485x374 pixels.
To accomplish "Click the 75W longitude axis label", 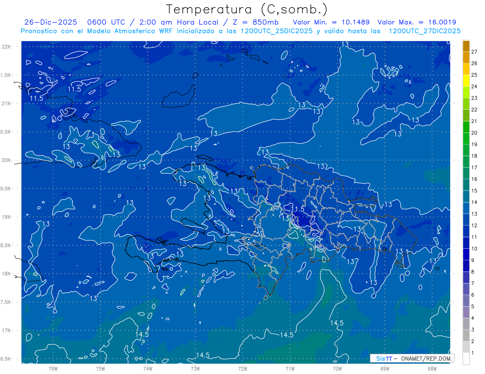I will (101, 368).
